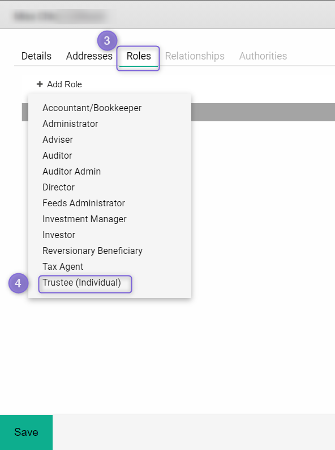335x450 pixels.
Task: Click the plus icon beside Add Role
Action: tap(40, 84)
